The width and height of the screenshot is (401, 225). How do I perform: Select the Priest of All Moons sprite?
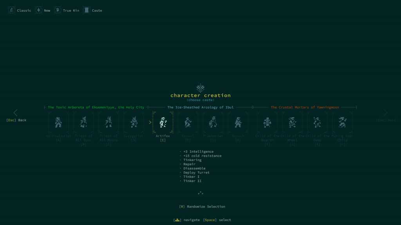[108, 122]
